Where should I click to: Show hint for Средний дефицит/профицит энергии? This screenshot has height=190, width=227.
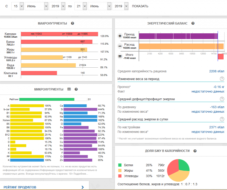coord(222,99)
